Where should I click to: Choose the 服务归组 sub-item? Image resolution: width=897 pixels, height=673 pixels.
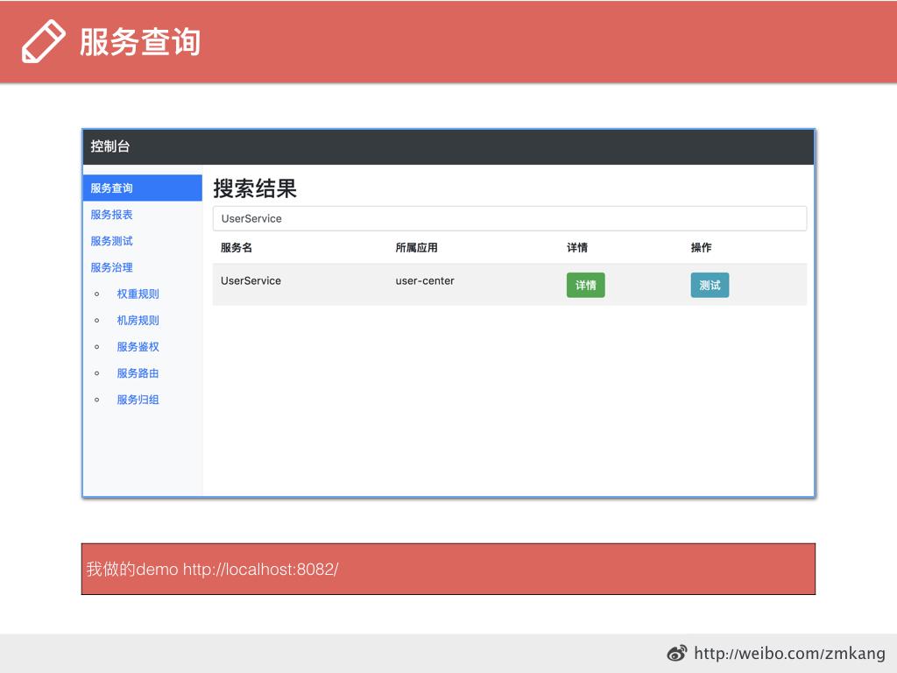click(x=138, y=400)
